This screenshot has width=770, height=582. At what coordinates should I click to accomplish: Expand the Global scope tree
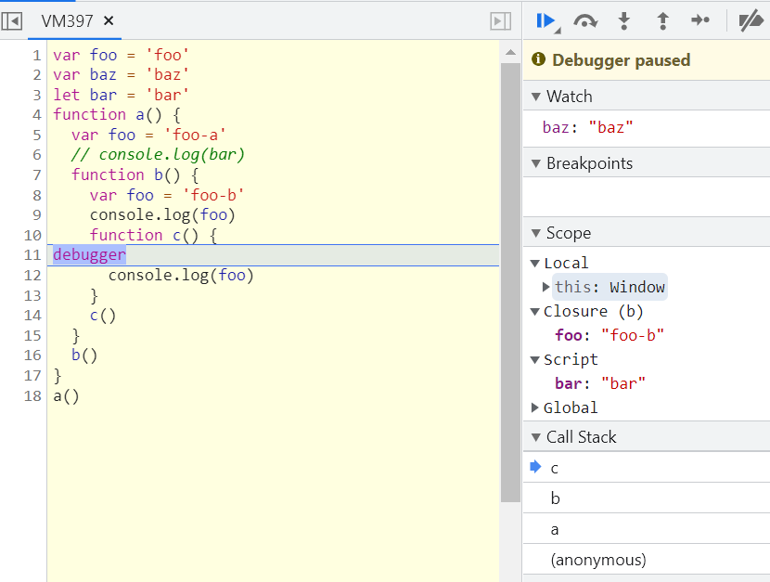[x=535, y=407]
